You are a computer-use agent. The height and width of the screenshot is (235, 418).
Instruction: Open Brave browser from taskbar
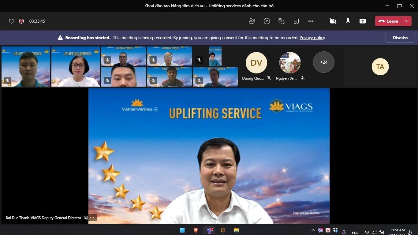coord(196,230)
